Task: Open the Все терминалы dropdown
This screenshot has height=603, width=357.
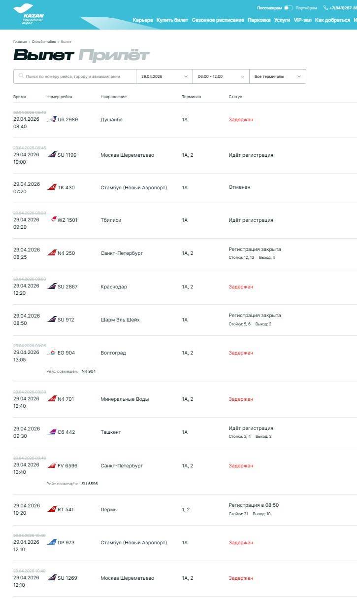Action: (x=277, y=76)
